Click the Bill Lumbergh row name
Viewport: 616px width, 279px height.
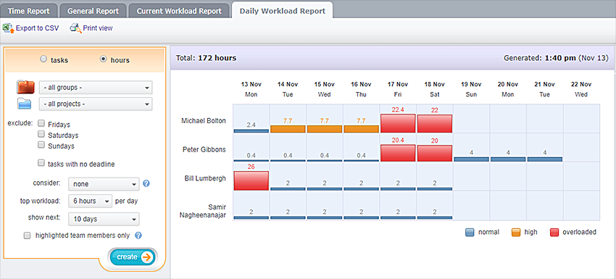[205, 178]
